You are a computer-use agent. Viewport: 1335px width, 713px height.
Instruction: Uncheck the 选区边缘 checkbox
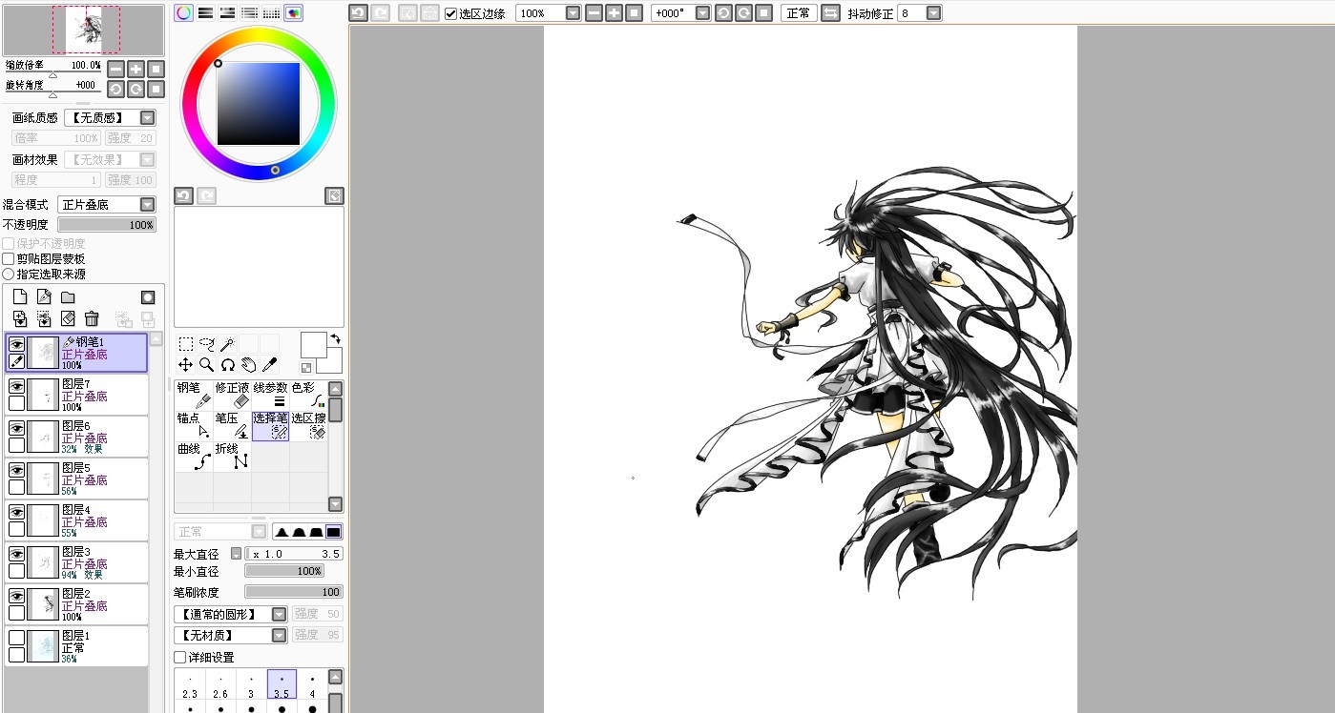451,13
